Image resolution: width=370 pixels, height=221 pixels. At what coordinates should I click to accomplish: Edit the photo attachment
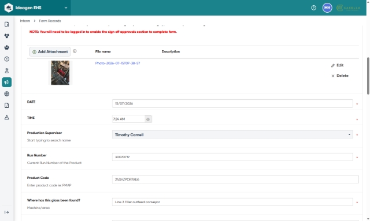(x=337, y=65)
